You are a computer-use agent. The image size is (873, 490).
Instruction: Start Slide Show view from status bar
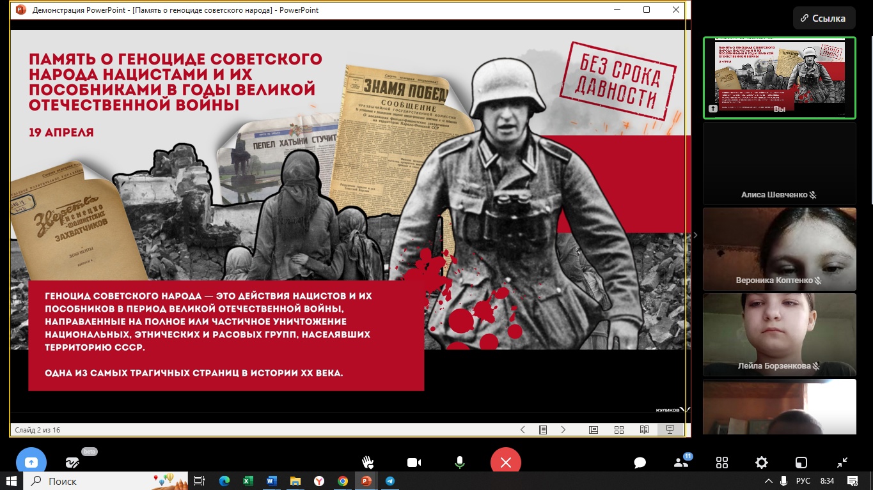pyautogui.click(x=670, y=430)
